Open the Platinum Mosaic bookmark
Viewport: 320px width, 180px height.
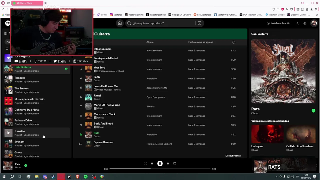click(275, 15)
